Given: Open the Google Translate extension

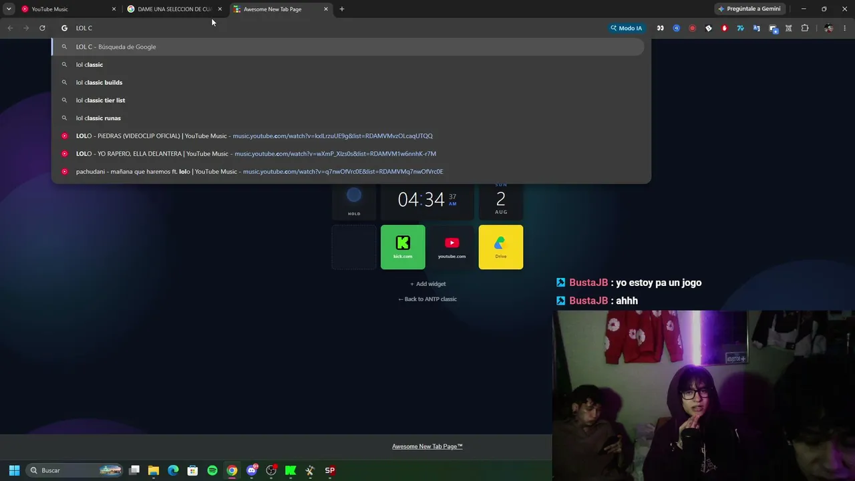Looking at the screenshot, I should click(756, 28).
